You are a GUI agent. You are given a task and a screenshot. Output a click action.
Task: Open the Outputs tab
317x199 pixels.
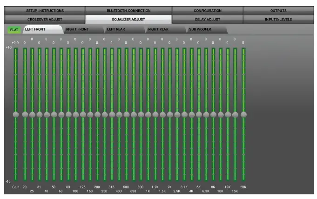tap(278, 11)
